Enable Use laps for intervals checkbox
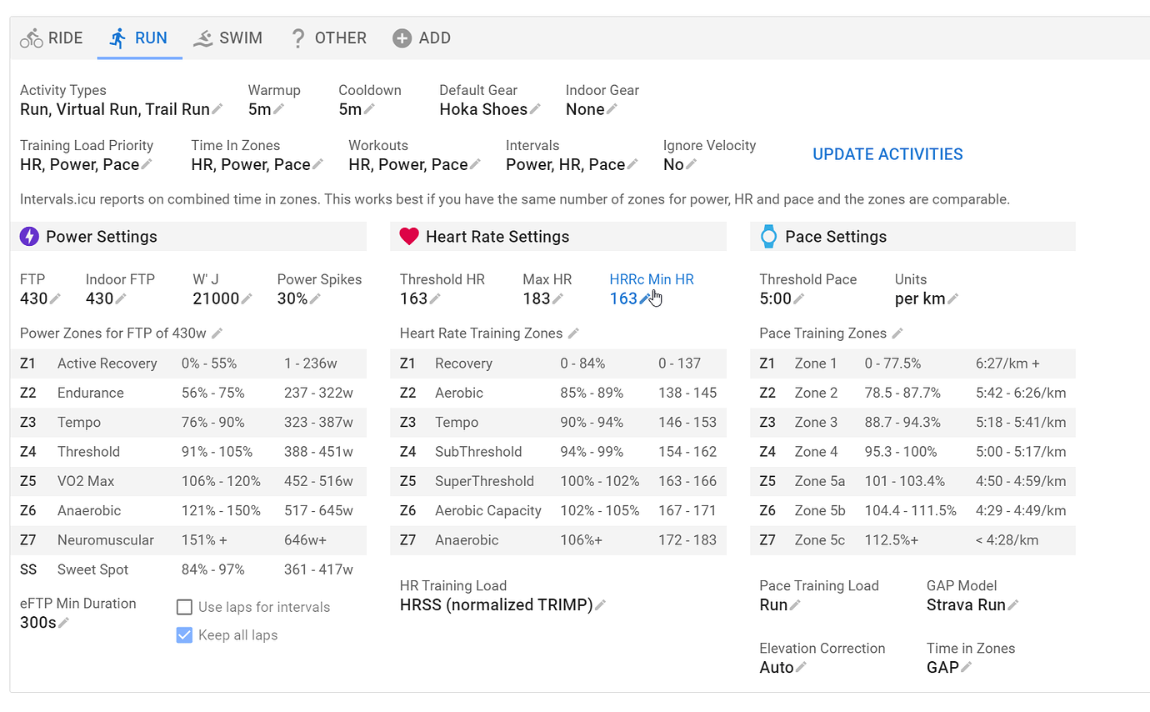 coord(184,607)
